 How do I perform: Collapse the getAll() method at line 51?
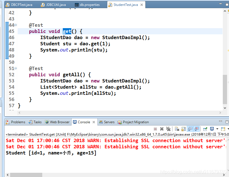pyautogui.click(x=15, y=68)
